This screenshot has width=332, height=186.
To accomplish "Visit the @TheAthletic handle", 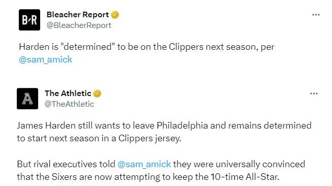I will tap(69, 104).
